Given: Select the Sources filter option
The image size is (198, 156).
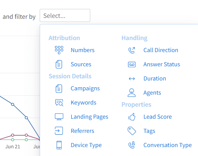Looking at the screenshot, I should tap(81, 64).
